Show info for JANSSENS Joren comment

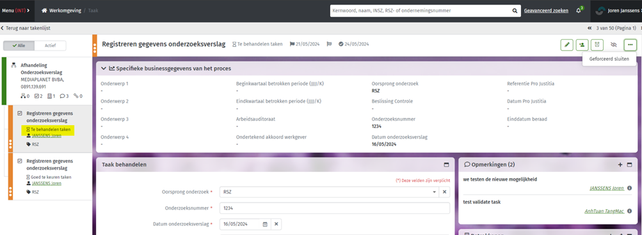point(629,188)
